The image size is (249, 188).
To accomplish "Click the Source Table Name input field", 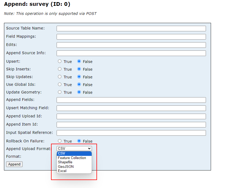I will (x=131, y=28).
